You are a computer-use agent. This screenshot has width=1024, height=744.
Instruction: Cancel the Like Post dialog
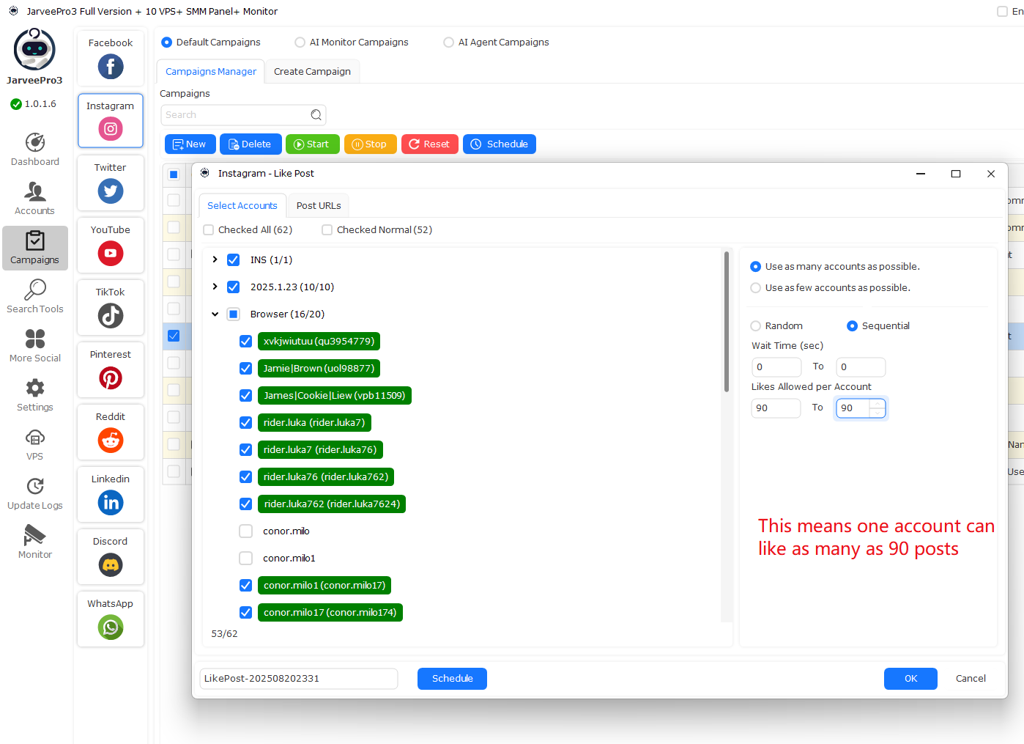tap(971, 679)
